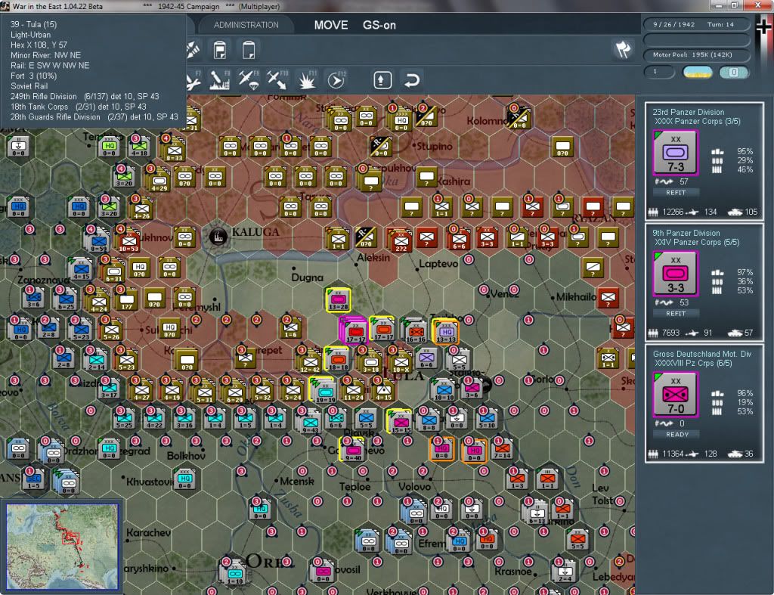Screen dimensions: 774x595
Task: Select the red 272 Soviet unit counter
Action: [x=401, y=241]
